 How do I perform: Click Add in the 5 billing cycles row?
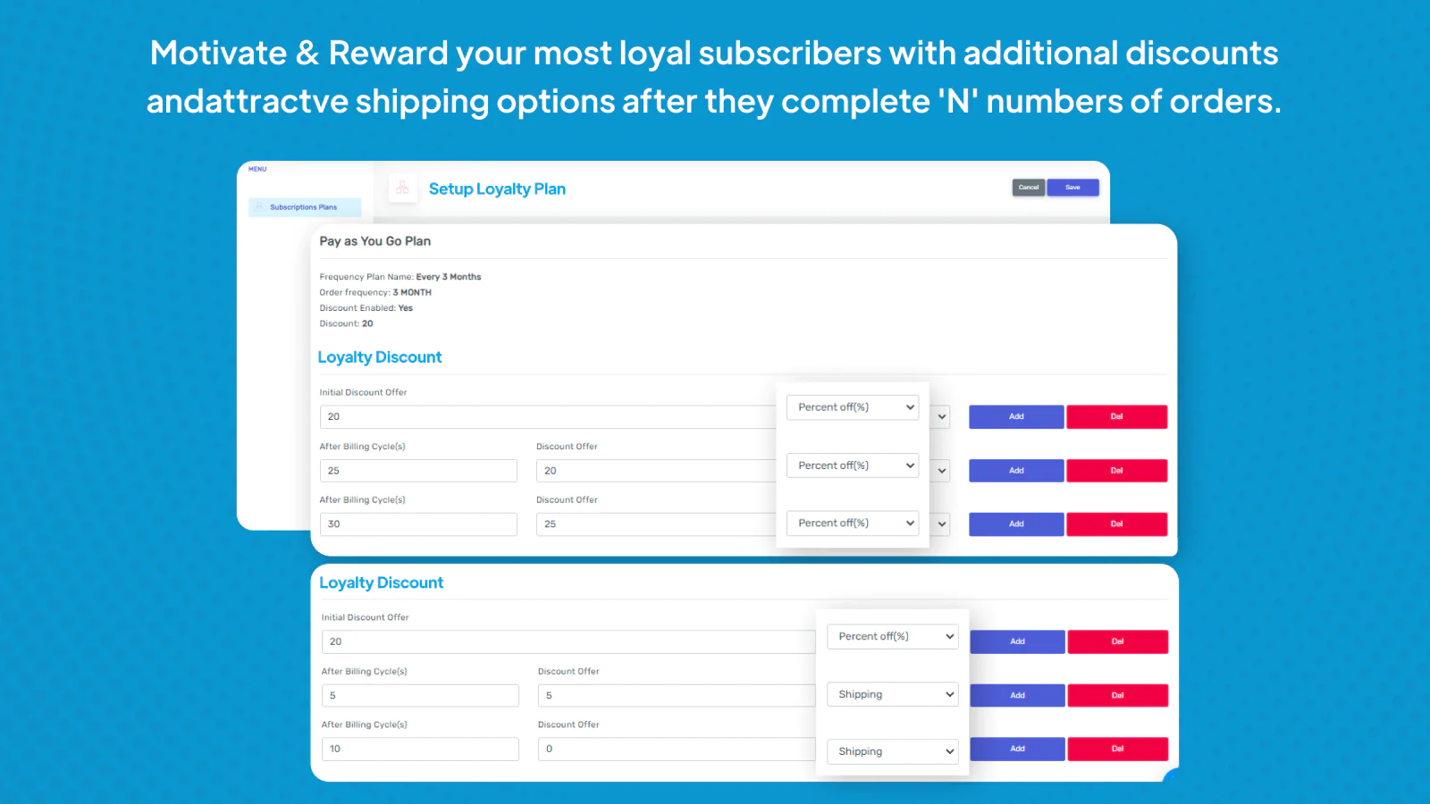[x=1017, y=695]
